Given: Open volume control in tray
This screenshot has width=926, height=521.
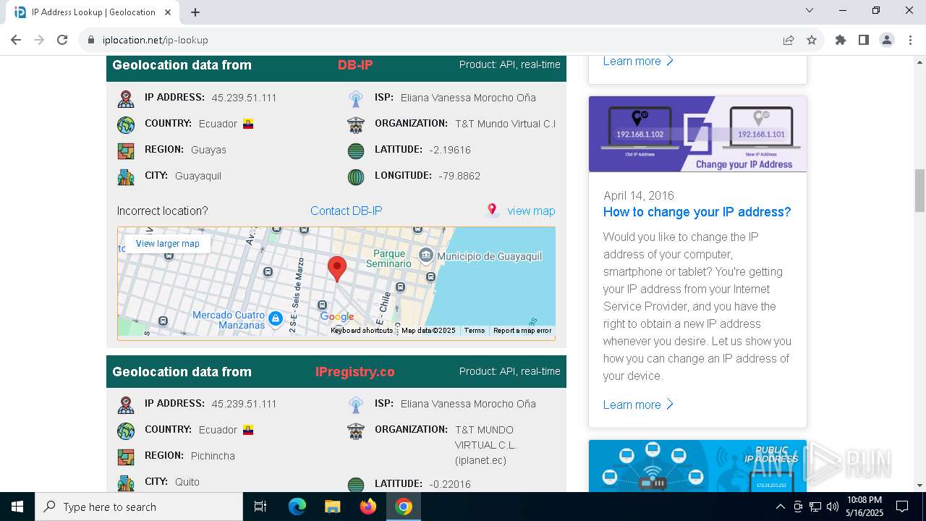Looking at the screenshot, I should [x=833, y=507].
